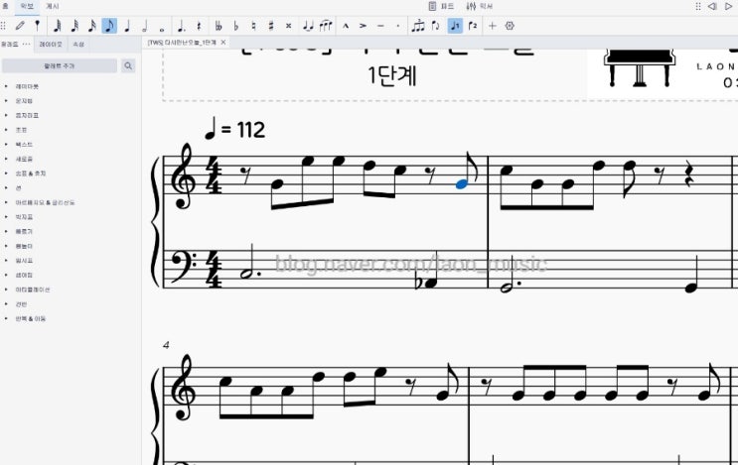Toggle note input pencil tool
Viewport: 738px width, 465px height.
(x=20, y=26)
